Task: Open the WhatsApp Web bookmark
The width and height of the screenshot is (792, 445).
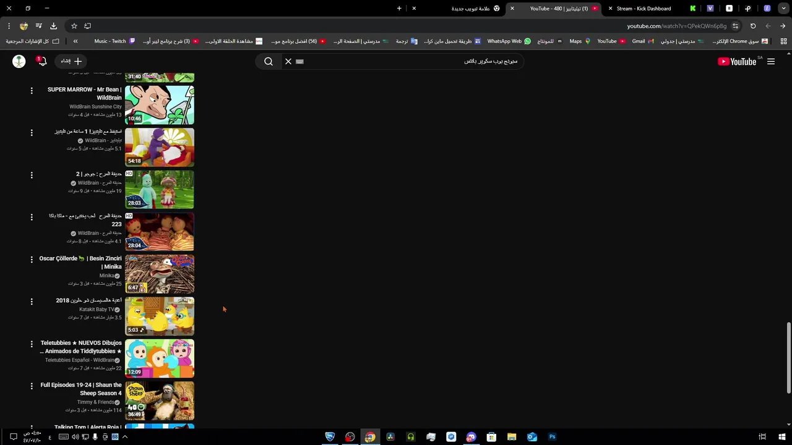Action: coord(509,41)
